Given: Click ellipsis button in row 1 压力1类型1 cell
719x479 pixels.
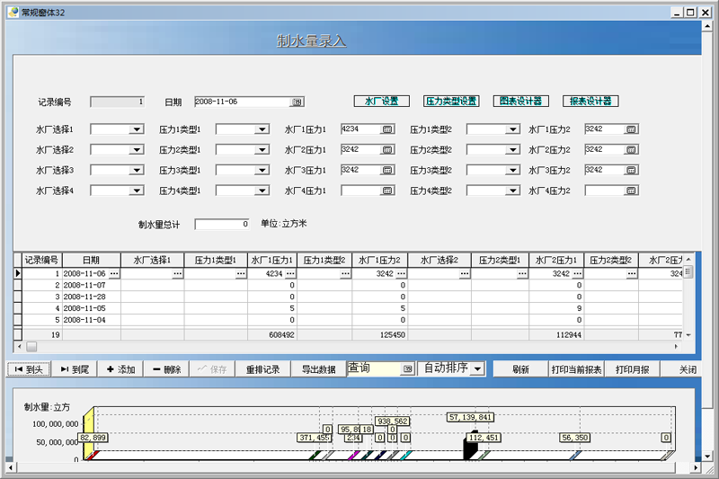Looking at the screenshot, I should [x=241, y=273].
